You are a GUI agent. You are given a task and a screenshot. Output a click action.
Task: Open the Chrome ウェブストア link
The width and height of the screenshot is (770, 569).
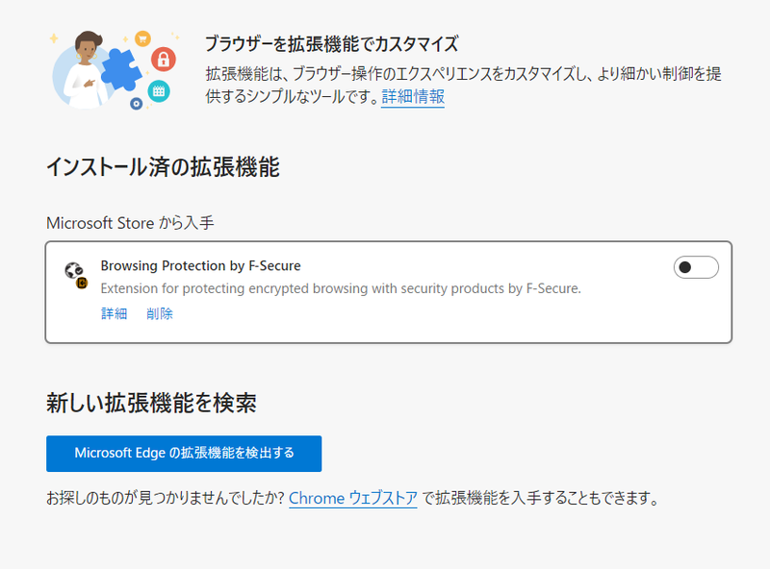tap(353, 499)
